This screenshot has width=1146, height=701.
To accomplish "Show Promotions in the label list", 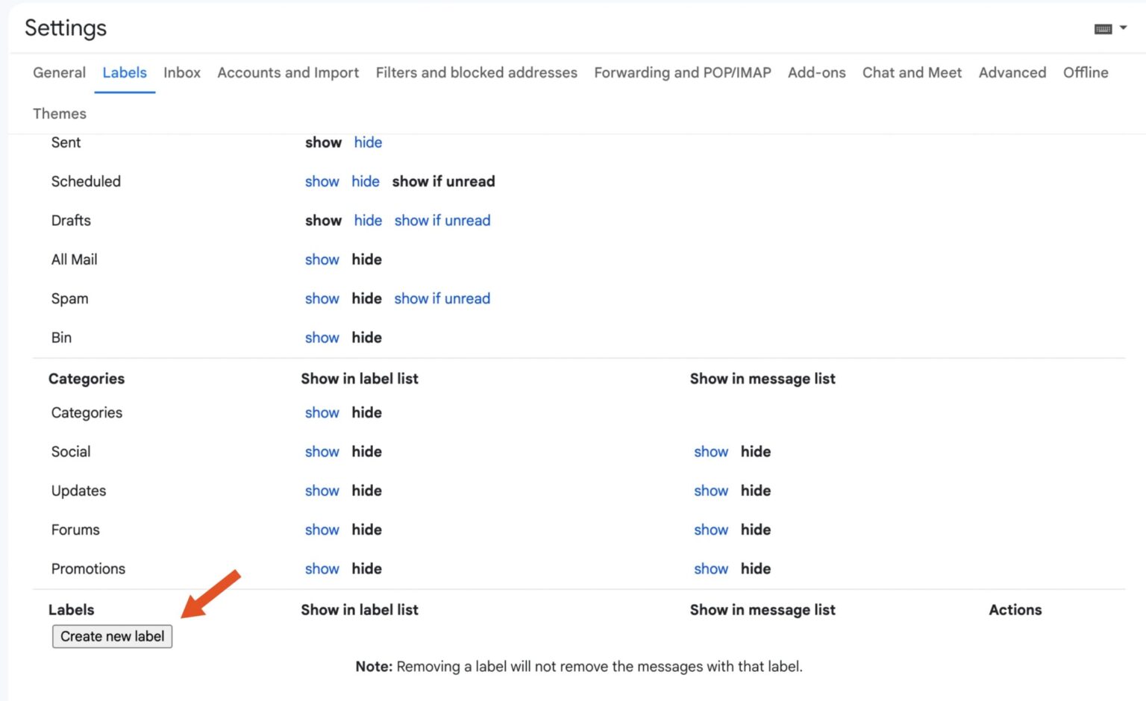I will tap(322, 568).
